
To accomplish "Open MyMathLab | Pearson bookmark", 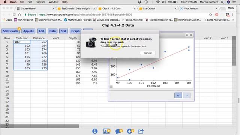I will tap(78, 20).
